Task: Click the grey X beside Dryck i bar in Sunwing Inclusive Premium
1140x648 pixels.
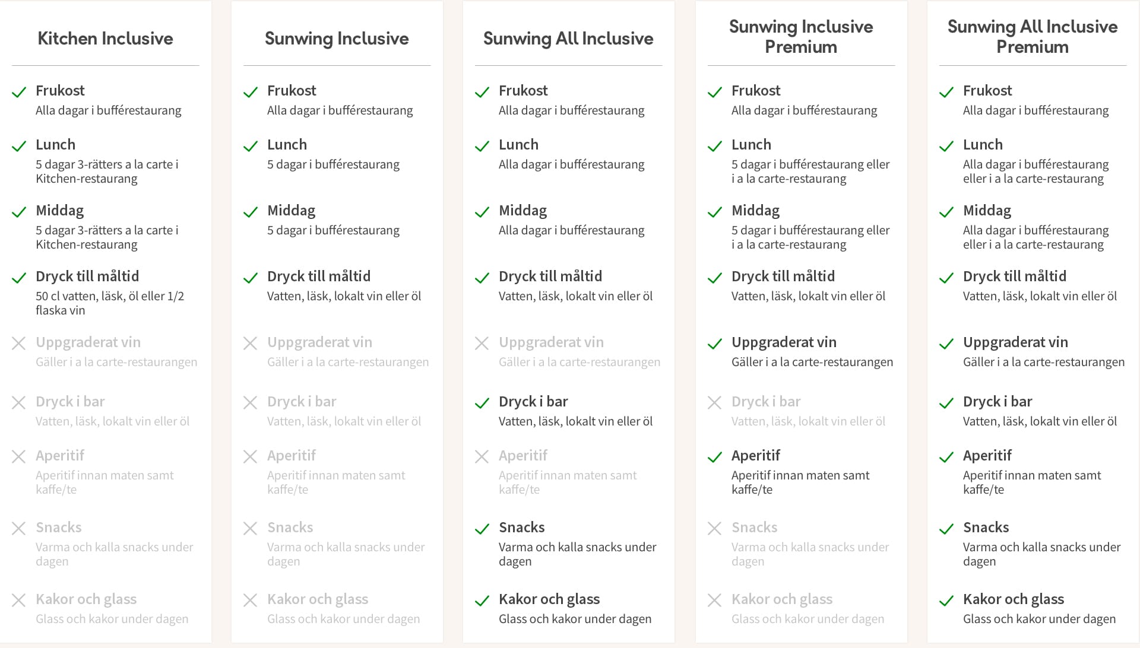Action: point(715,403)
